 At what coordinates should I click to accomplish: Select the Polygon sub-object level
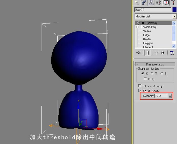[148, 43]
